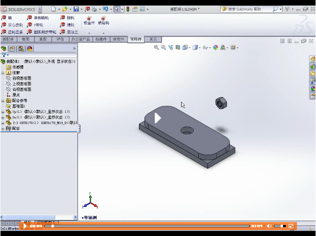Collapse the 配合参考 tree node
316x236 pixels.
(x=3, y=100)
